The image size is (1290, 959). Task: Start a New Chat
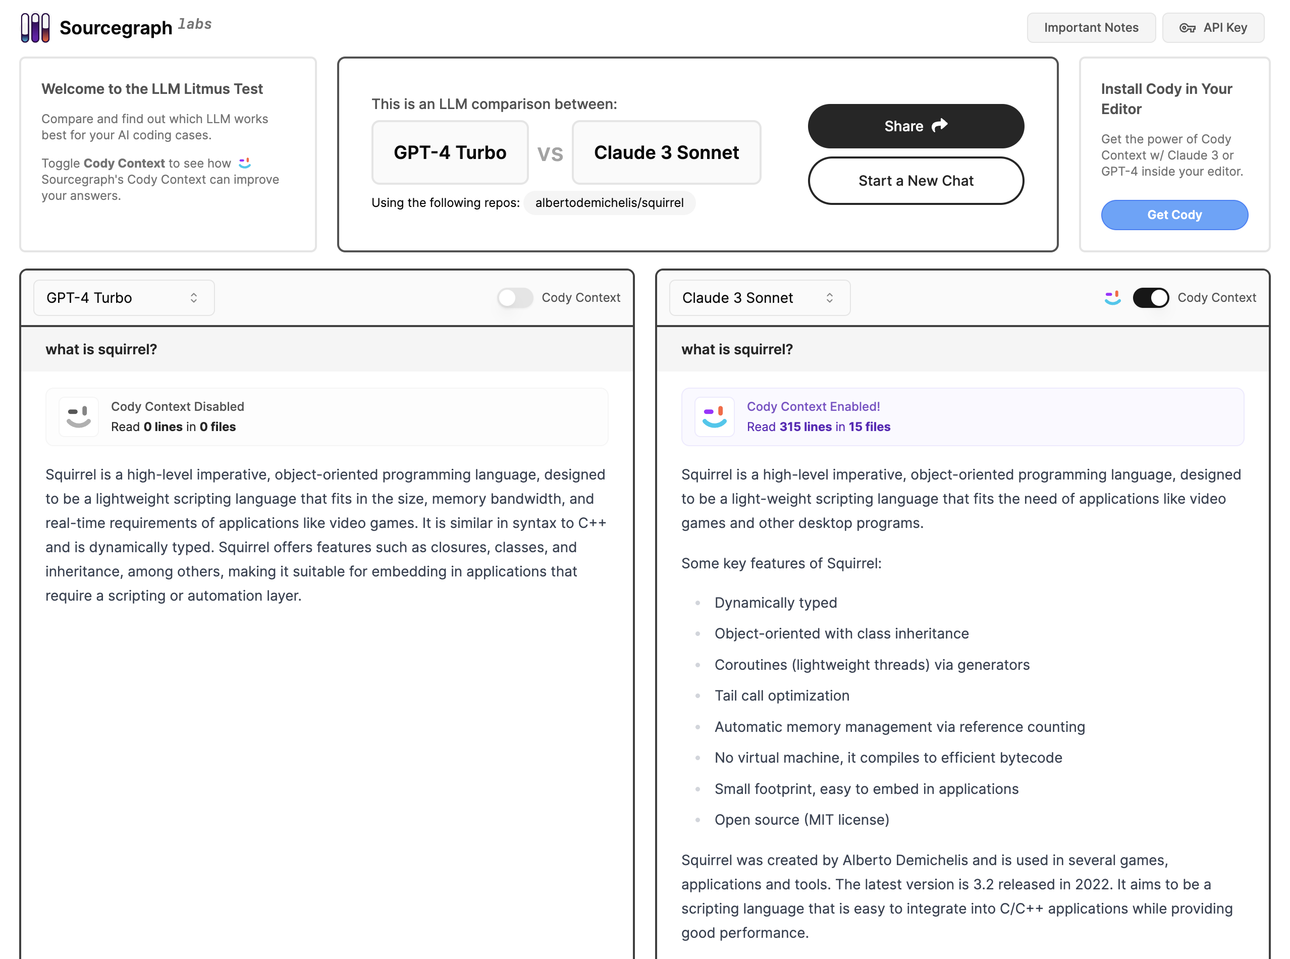pos(916,181)
